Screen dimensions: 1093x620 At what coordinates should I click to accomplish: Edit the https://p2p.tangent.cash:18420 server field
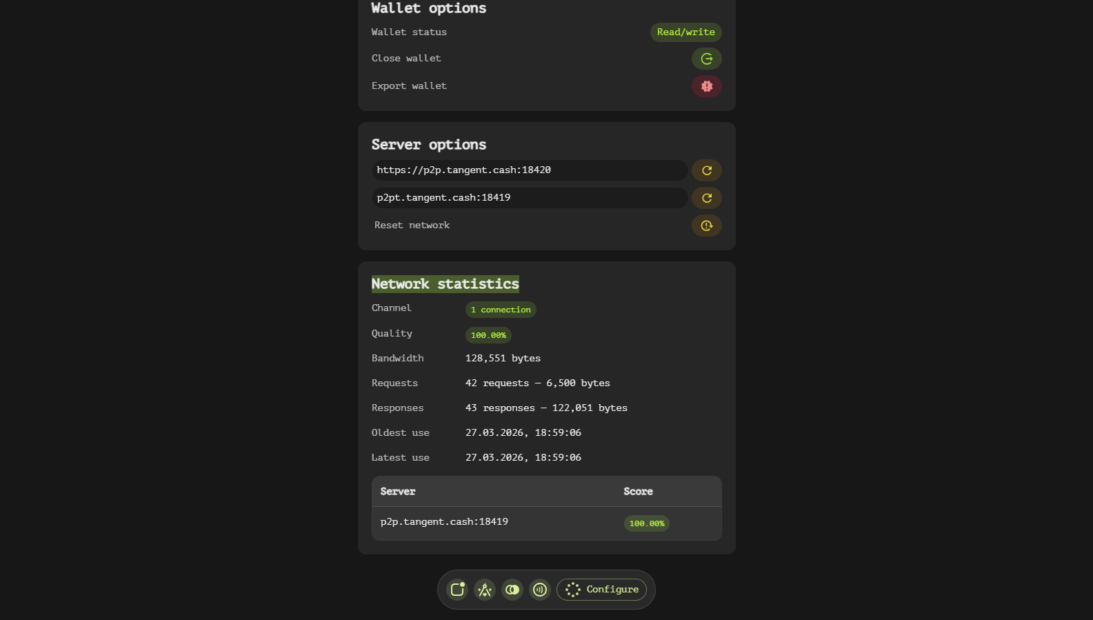coord(529,170)
